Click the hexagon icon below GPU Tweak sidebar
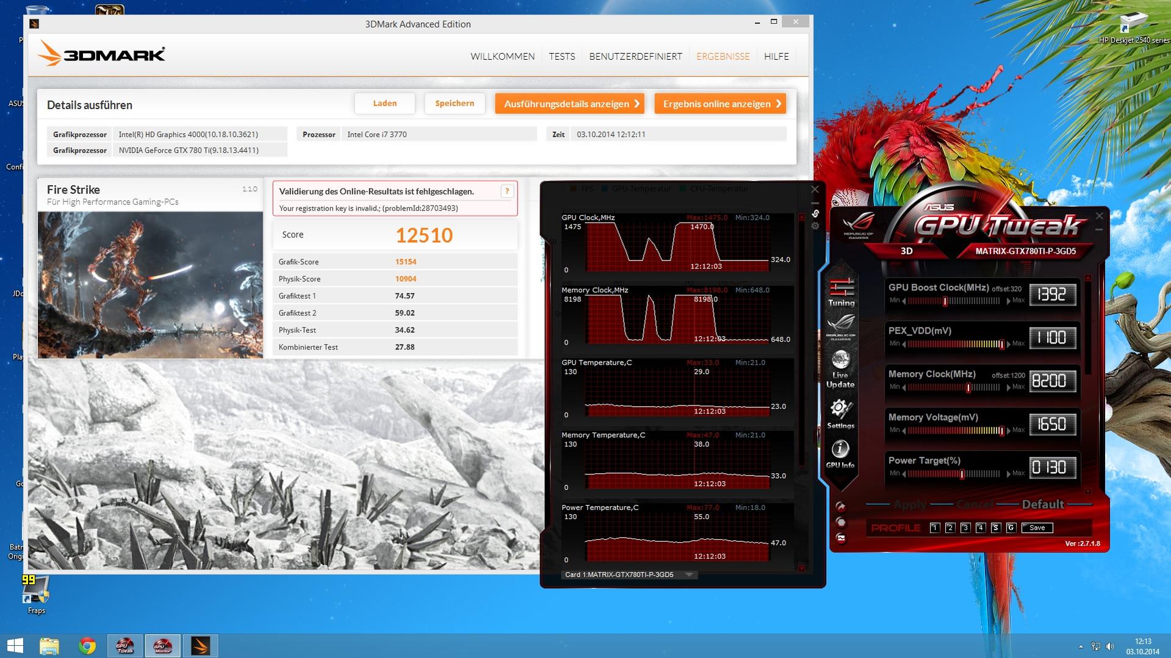 click(x=840, y=522)
